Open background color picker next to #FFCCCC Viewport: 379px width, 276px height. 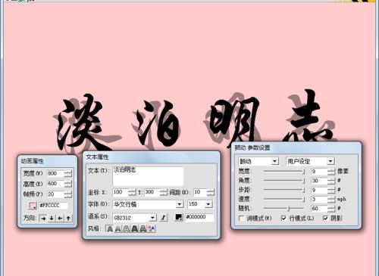tap(33, 206)
